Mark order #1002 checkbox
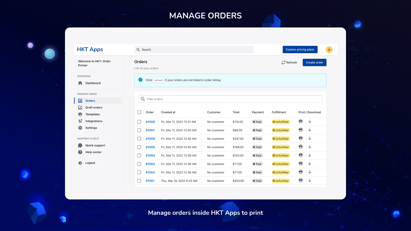The image size is (411, 231). tap(139, 172)
